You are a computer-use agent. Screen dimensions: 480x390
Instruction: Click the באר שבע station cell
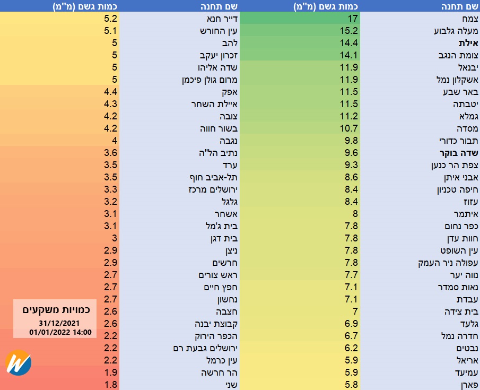coord(462,92)
